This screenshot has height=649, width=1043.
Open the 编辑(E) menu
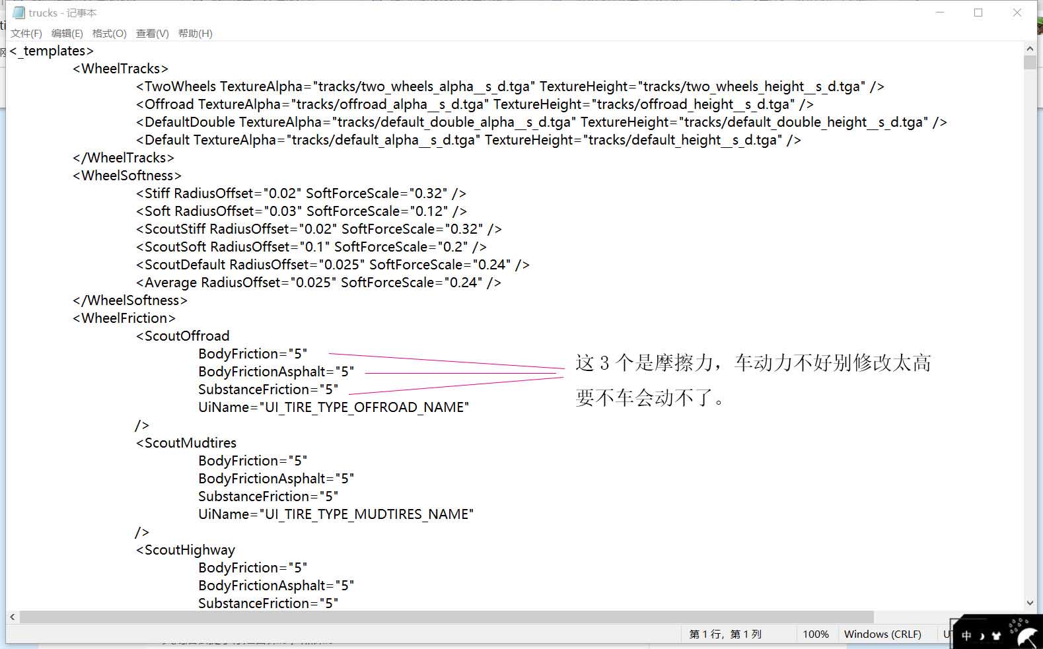tap(67, 33)
